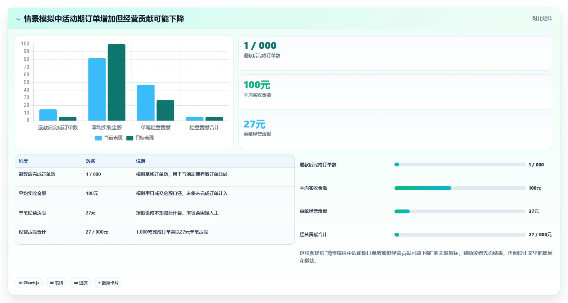Viewport: 568px width, 303px height.
Task: Click the dark green 目标表现 bar for 退款后完成订单数
Action: point(68,119)
